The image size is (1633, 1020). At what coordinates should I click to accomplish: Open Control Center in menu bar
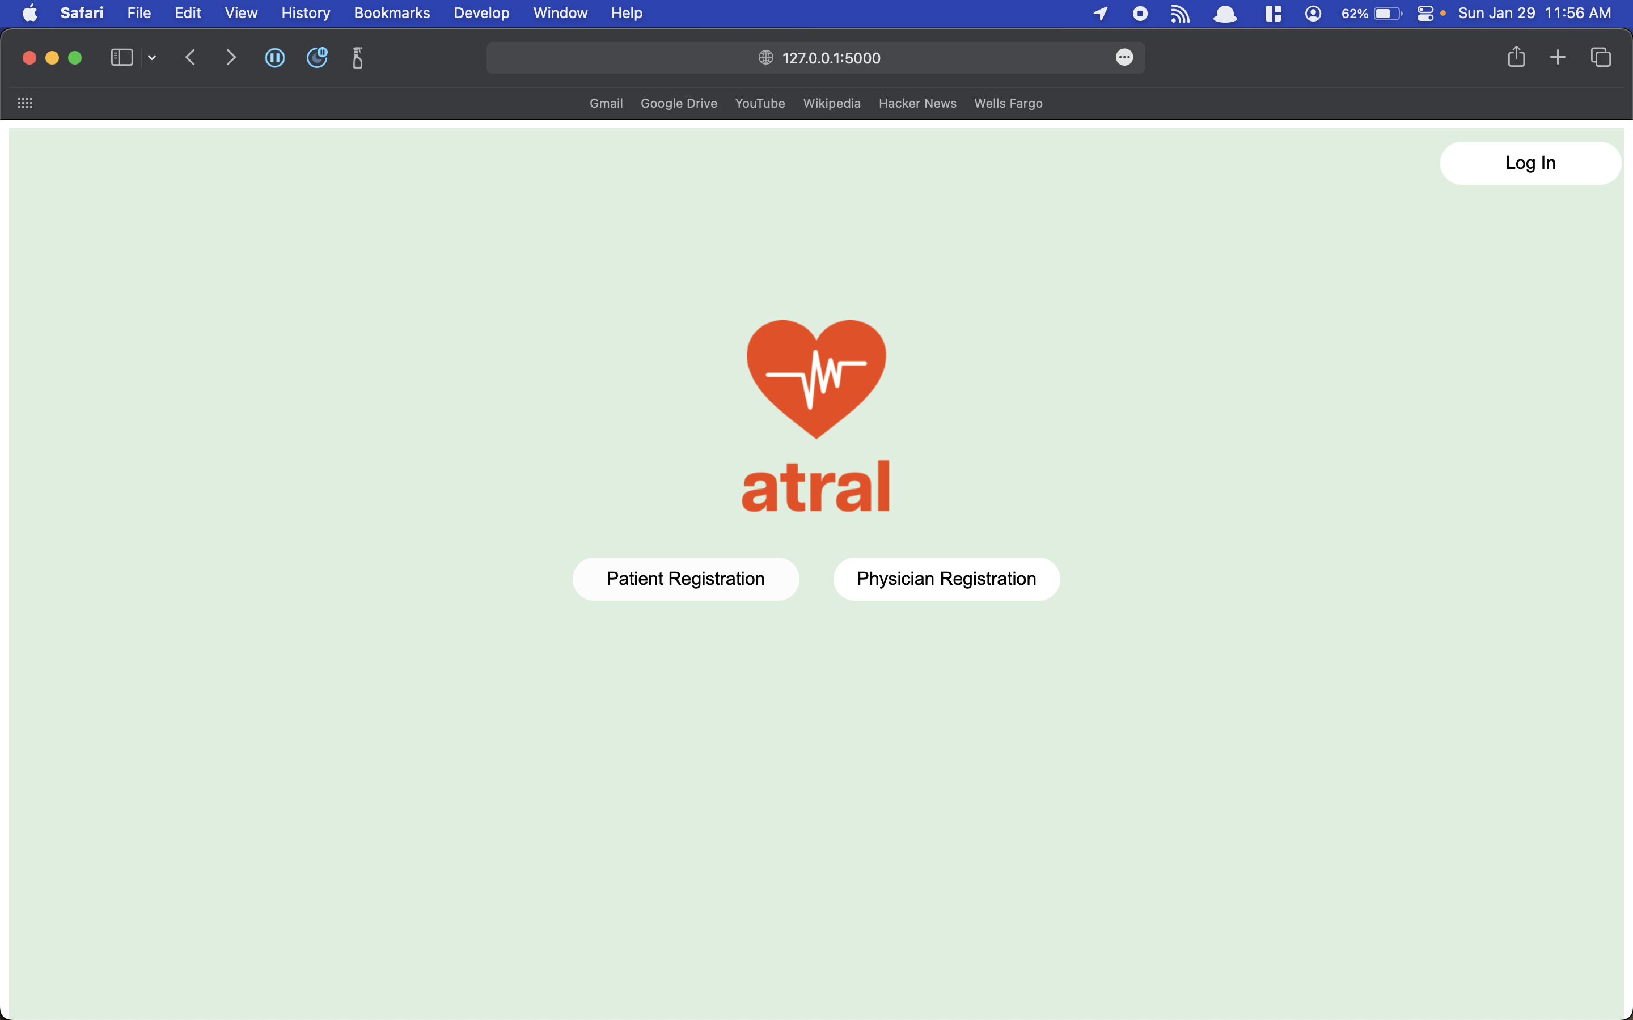click(1424, 13)
